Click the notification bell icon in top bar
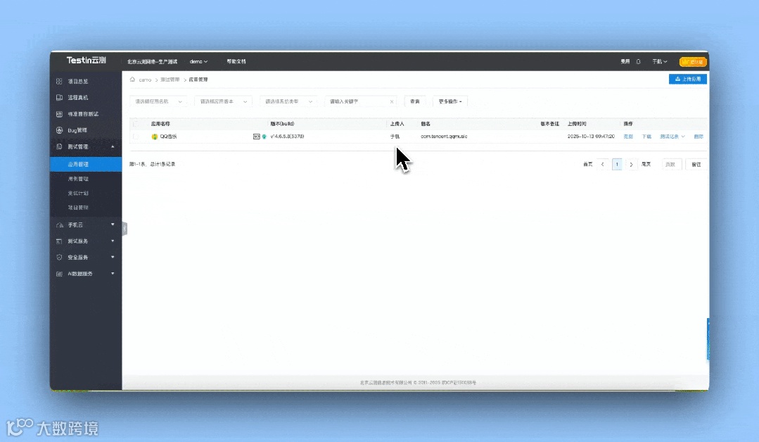Viewport: 759px width, 442px height. point(639,61)
